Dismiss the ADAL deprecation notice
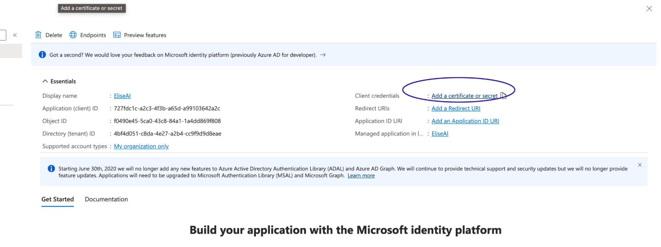661x247 pixels. pyautogui.click(x=640, y=165)
